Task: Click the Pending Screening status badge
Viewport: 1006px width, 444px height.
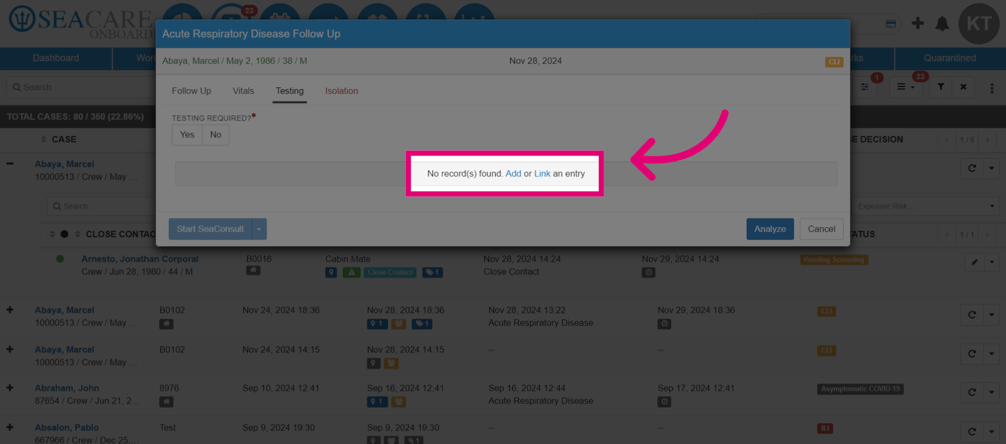Action: point(834,260)
